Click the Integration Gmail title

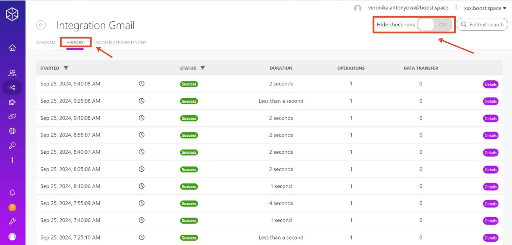pos(96,25)
